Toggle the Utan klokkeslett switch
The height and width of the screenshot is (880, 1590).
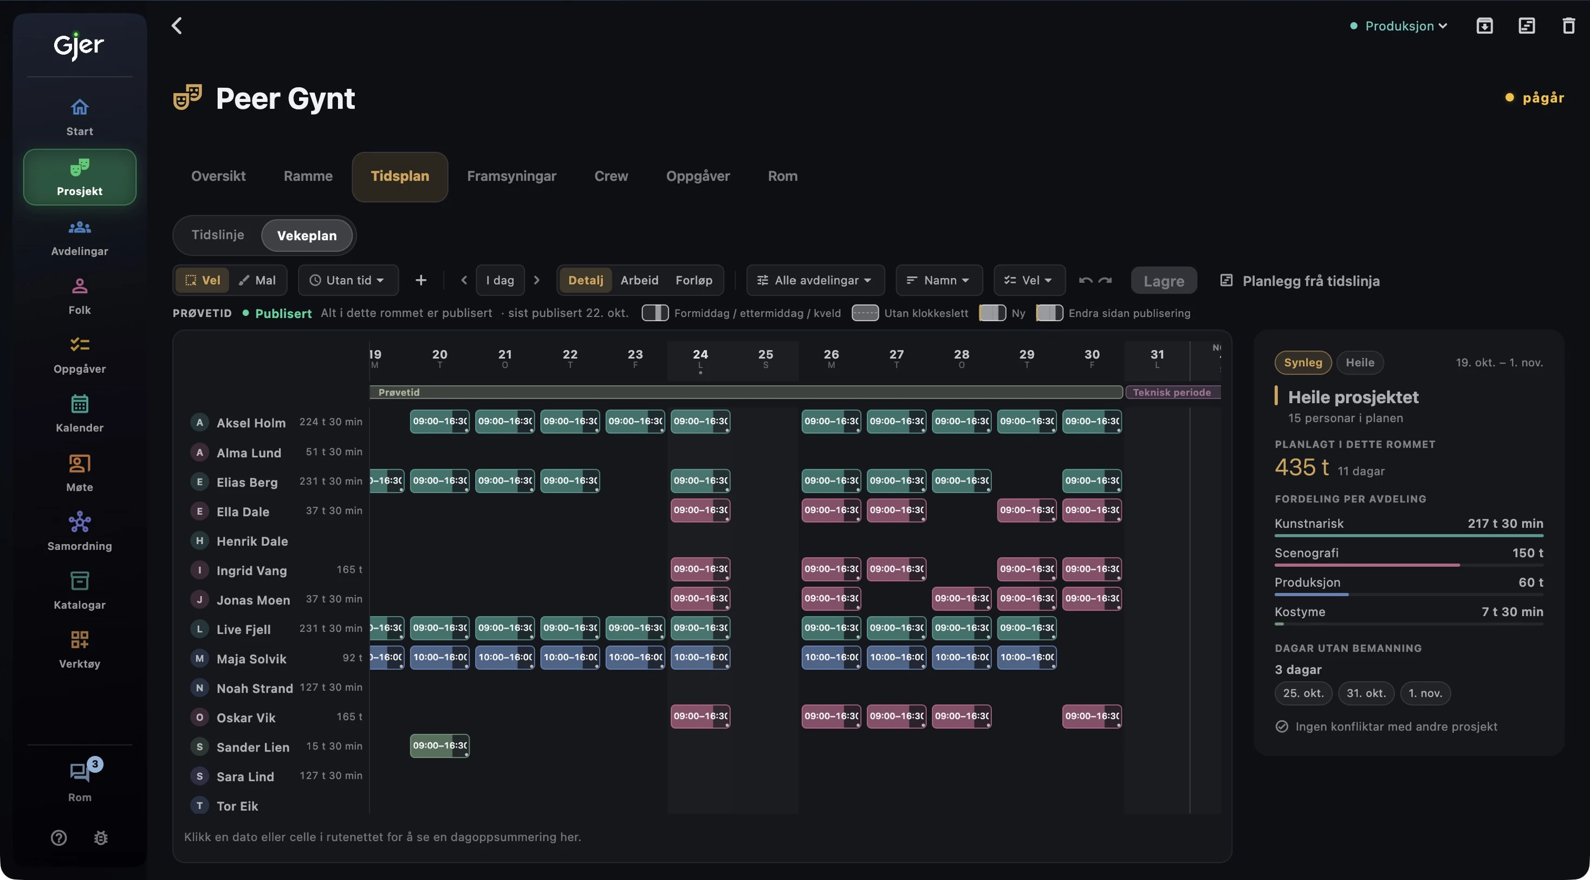pos(865,313)
